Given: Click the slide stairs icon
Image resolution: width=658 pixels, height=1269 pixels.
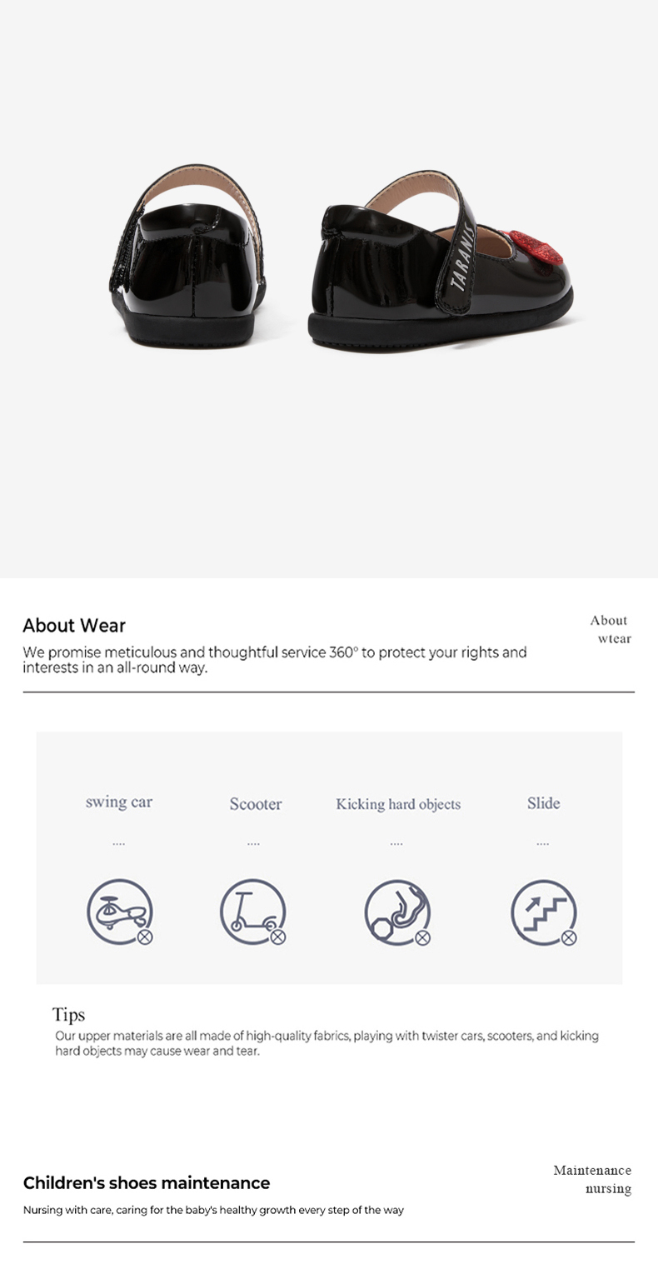Looking at the screenshot, I should click(544, 912).
